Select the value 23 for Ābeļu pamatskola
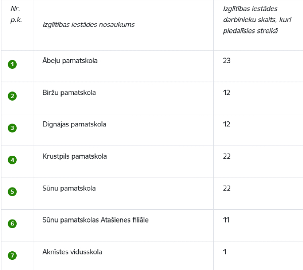 (x=227, y=61)
